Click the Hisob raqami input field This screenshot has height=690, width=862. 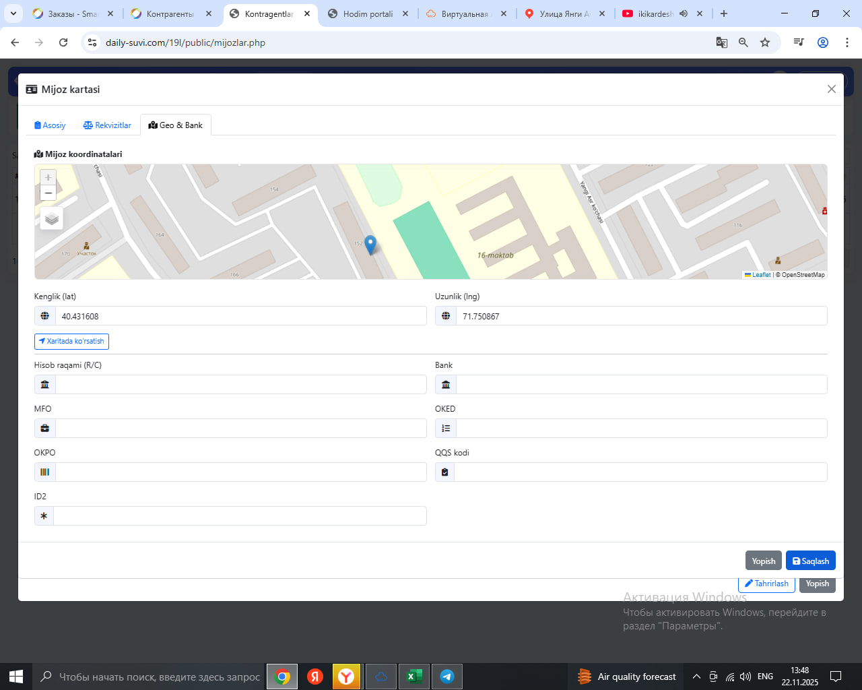coord(240,385)
